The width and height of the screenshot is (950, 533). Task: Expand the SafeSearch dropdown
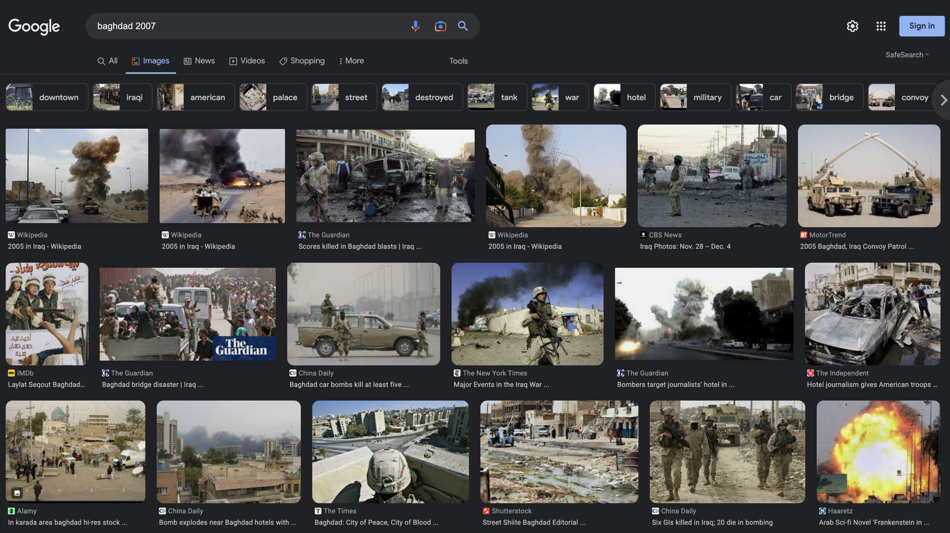click(907, 55)
